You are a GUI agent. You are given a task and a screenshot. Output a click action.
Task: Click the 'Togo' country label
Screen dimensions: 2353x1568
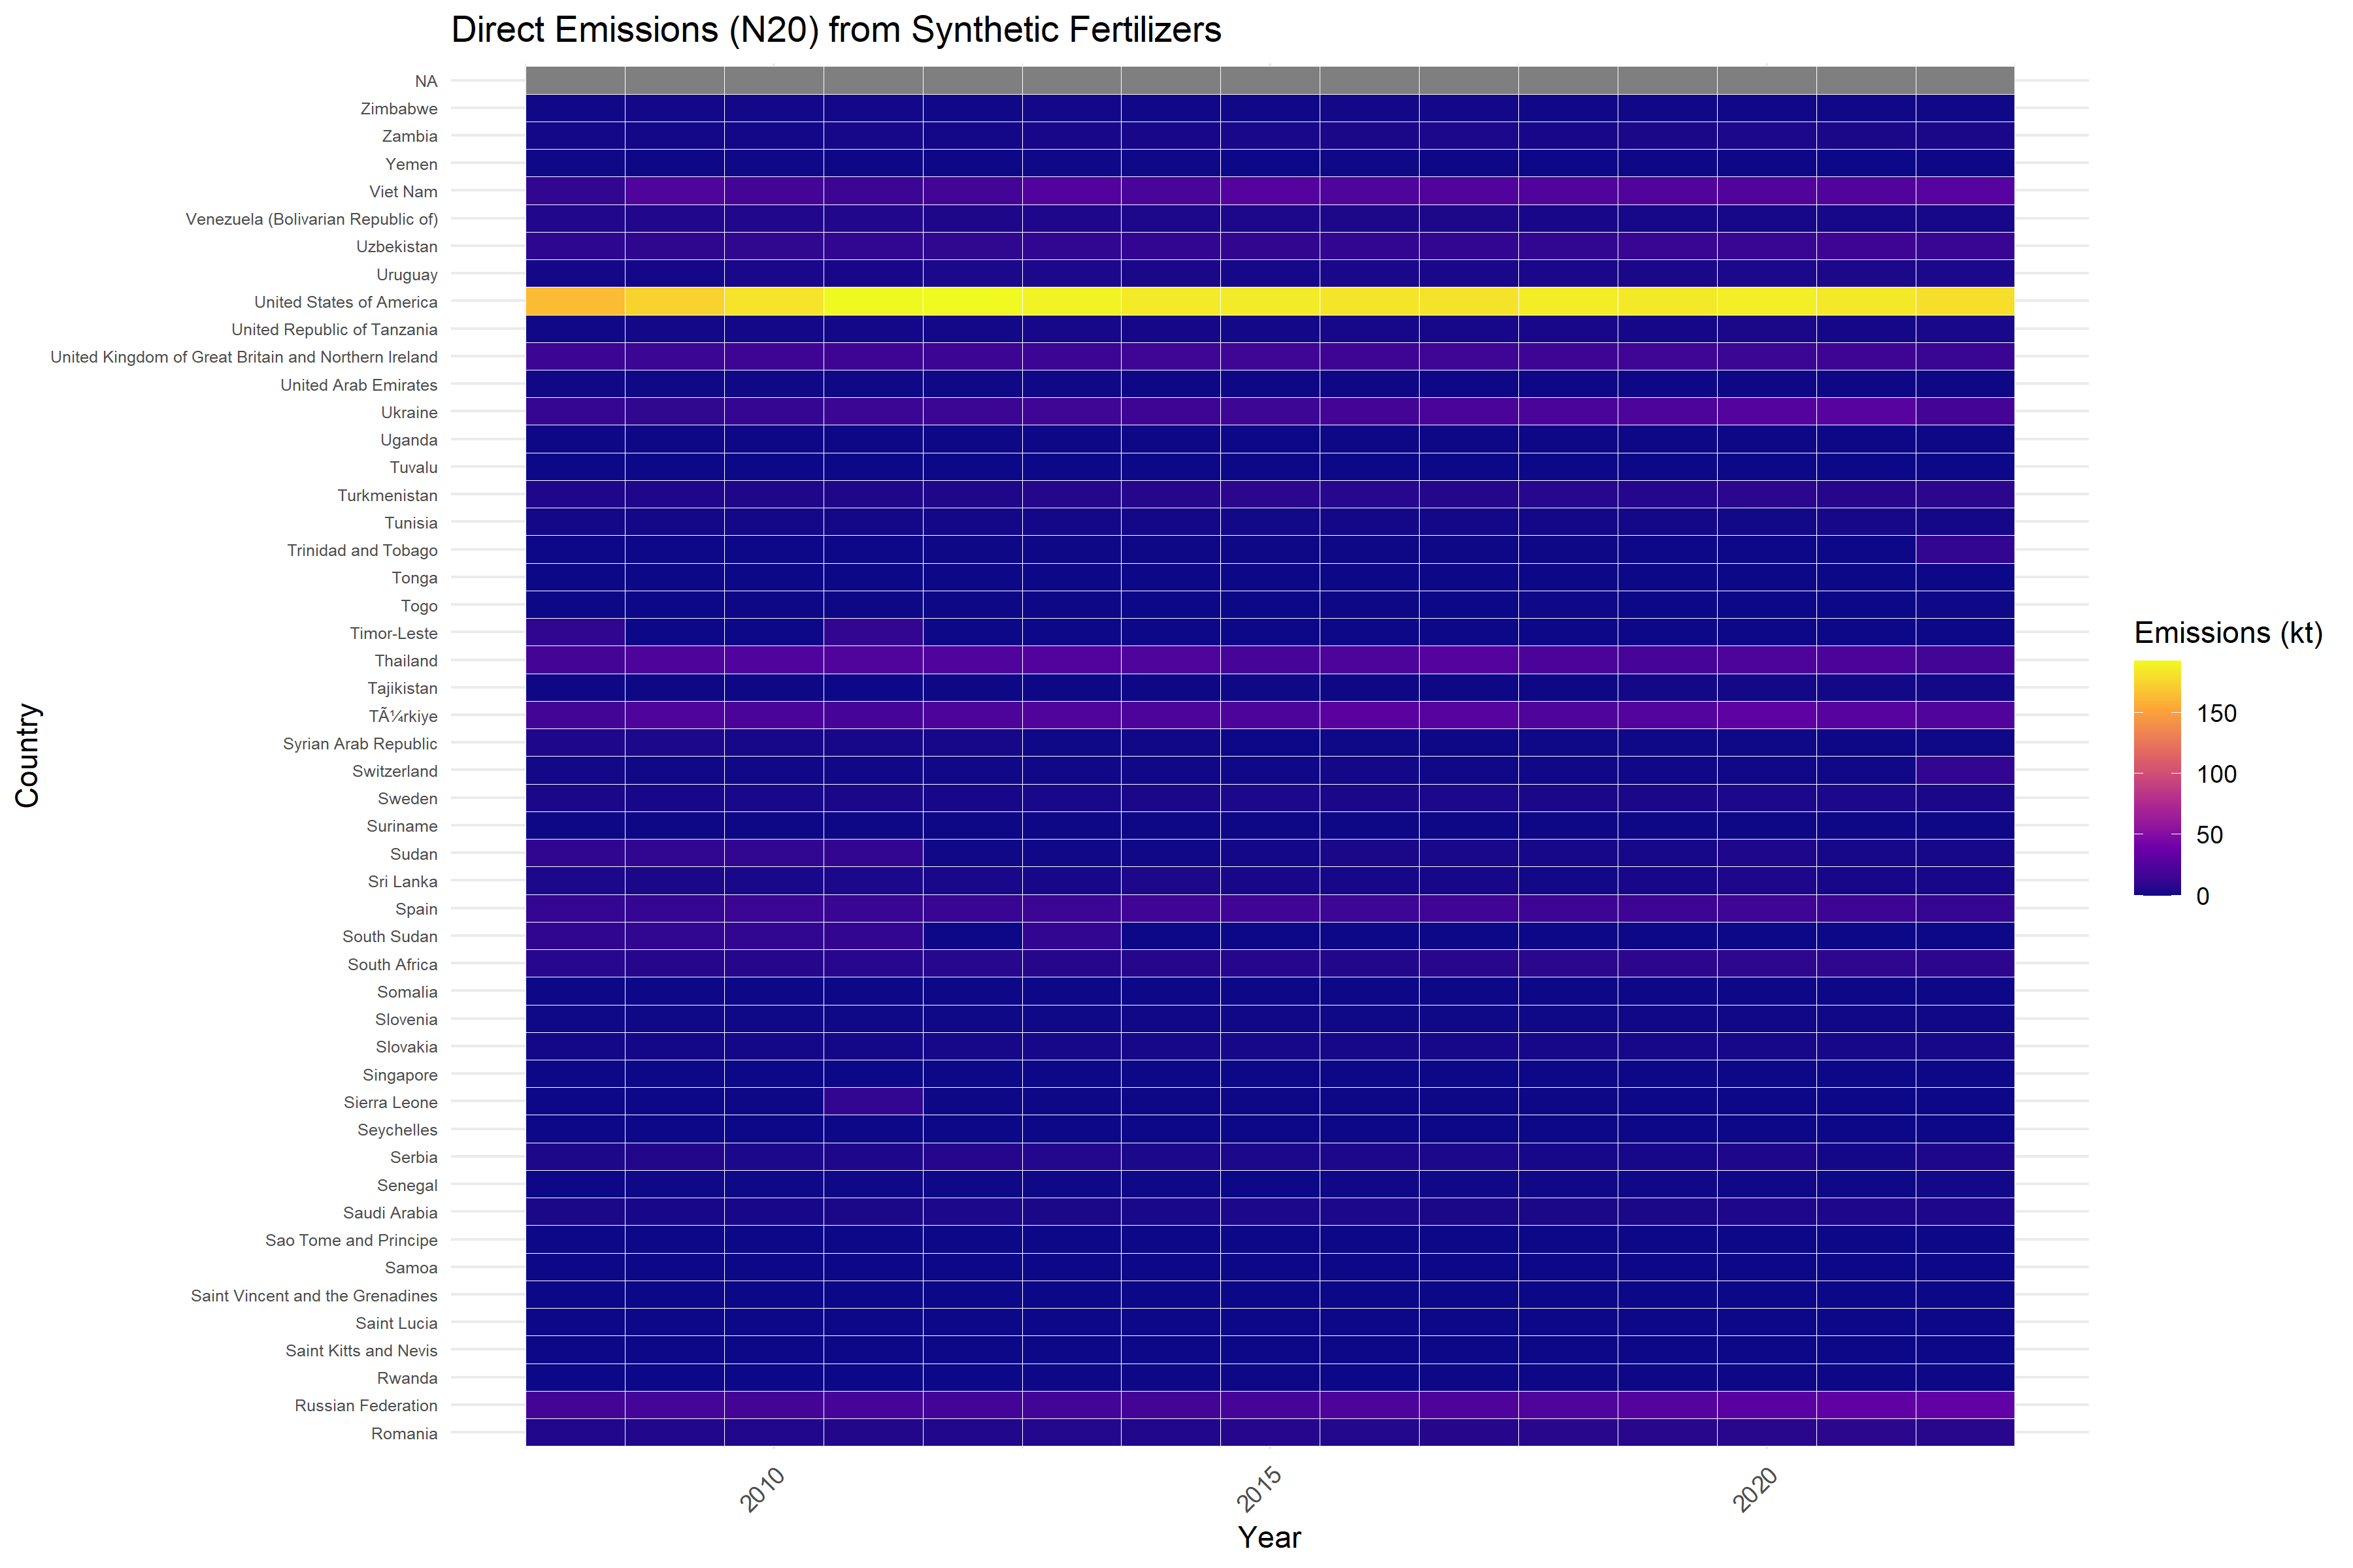[419, 606]
